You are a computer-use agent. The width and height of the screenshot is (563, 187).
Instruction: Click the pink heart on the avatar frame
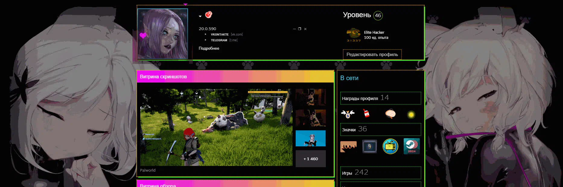tap(143, 36)
